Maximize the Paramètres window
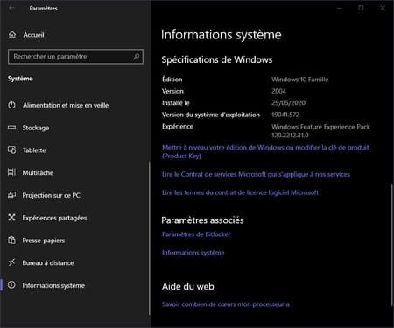Viewport: 394px width, 328px height. coord(361,8)
